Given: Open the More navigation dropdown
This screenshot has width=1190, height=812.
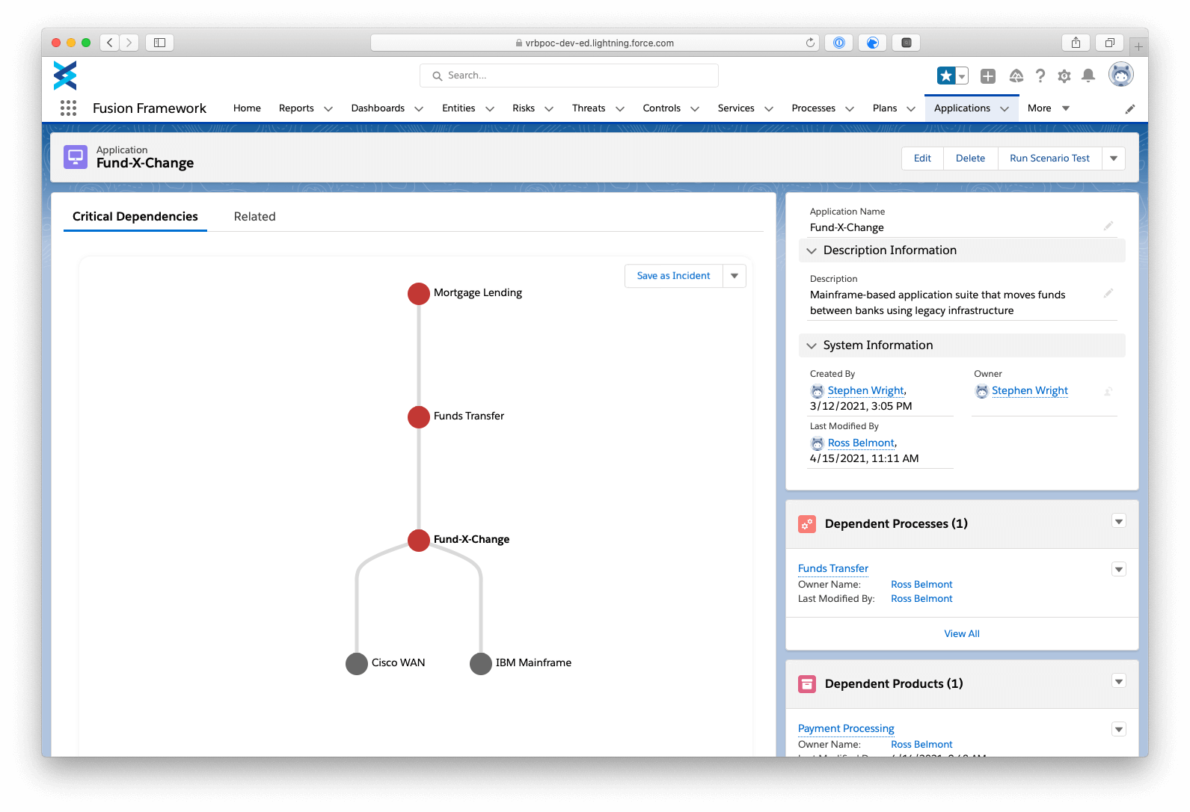Looking at the screenshot, I should pos(1049,108).
